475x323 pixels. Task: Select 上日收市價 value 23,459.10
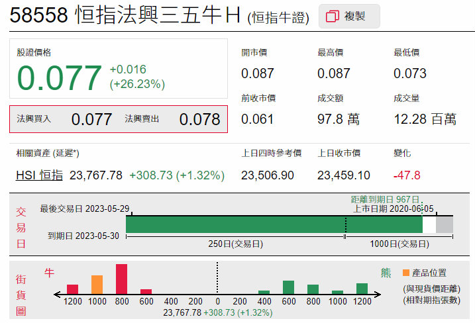point(344,175)
